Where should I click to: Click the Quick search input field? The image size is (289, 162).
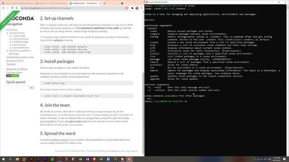pyautogui.click(x=18, y=88)
